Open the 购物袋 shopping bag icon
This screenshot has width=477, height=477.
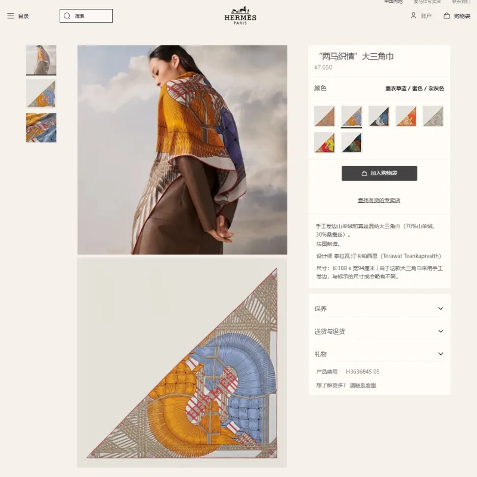tap(446, 16)
